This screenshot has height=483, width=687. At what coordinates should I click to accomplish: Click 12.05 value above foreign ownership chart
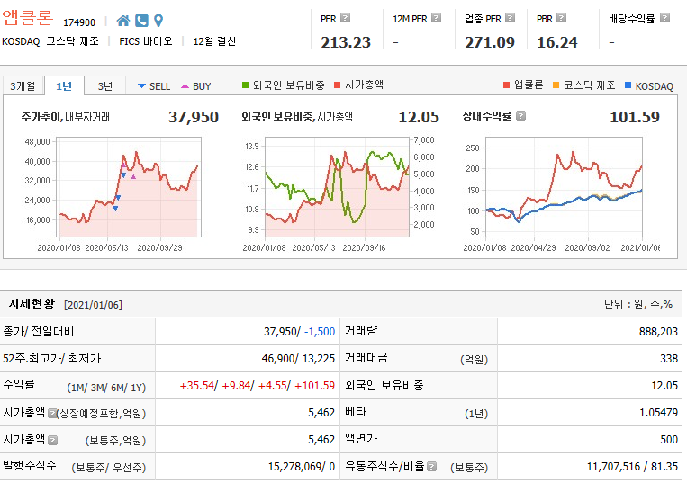pyautogui.click(x=419, y=117)
